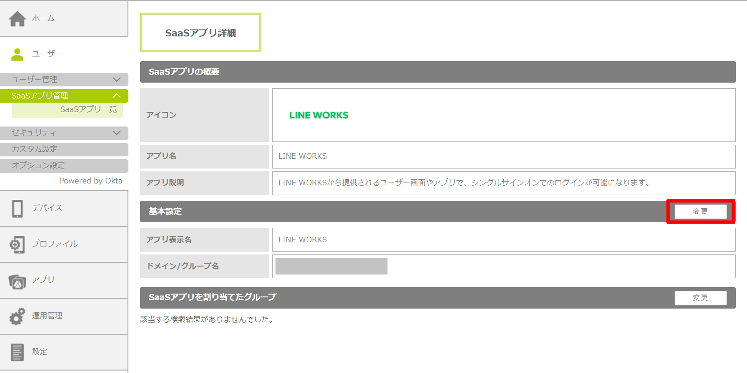This screenshot has width=747, height=373.
Task: Collapse the SaaSアプリ管理 section chevron
Action: [x=117, y=96]
